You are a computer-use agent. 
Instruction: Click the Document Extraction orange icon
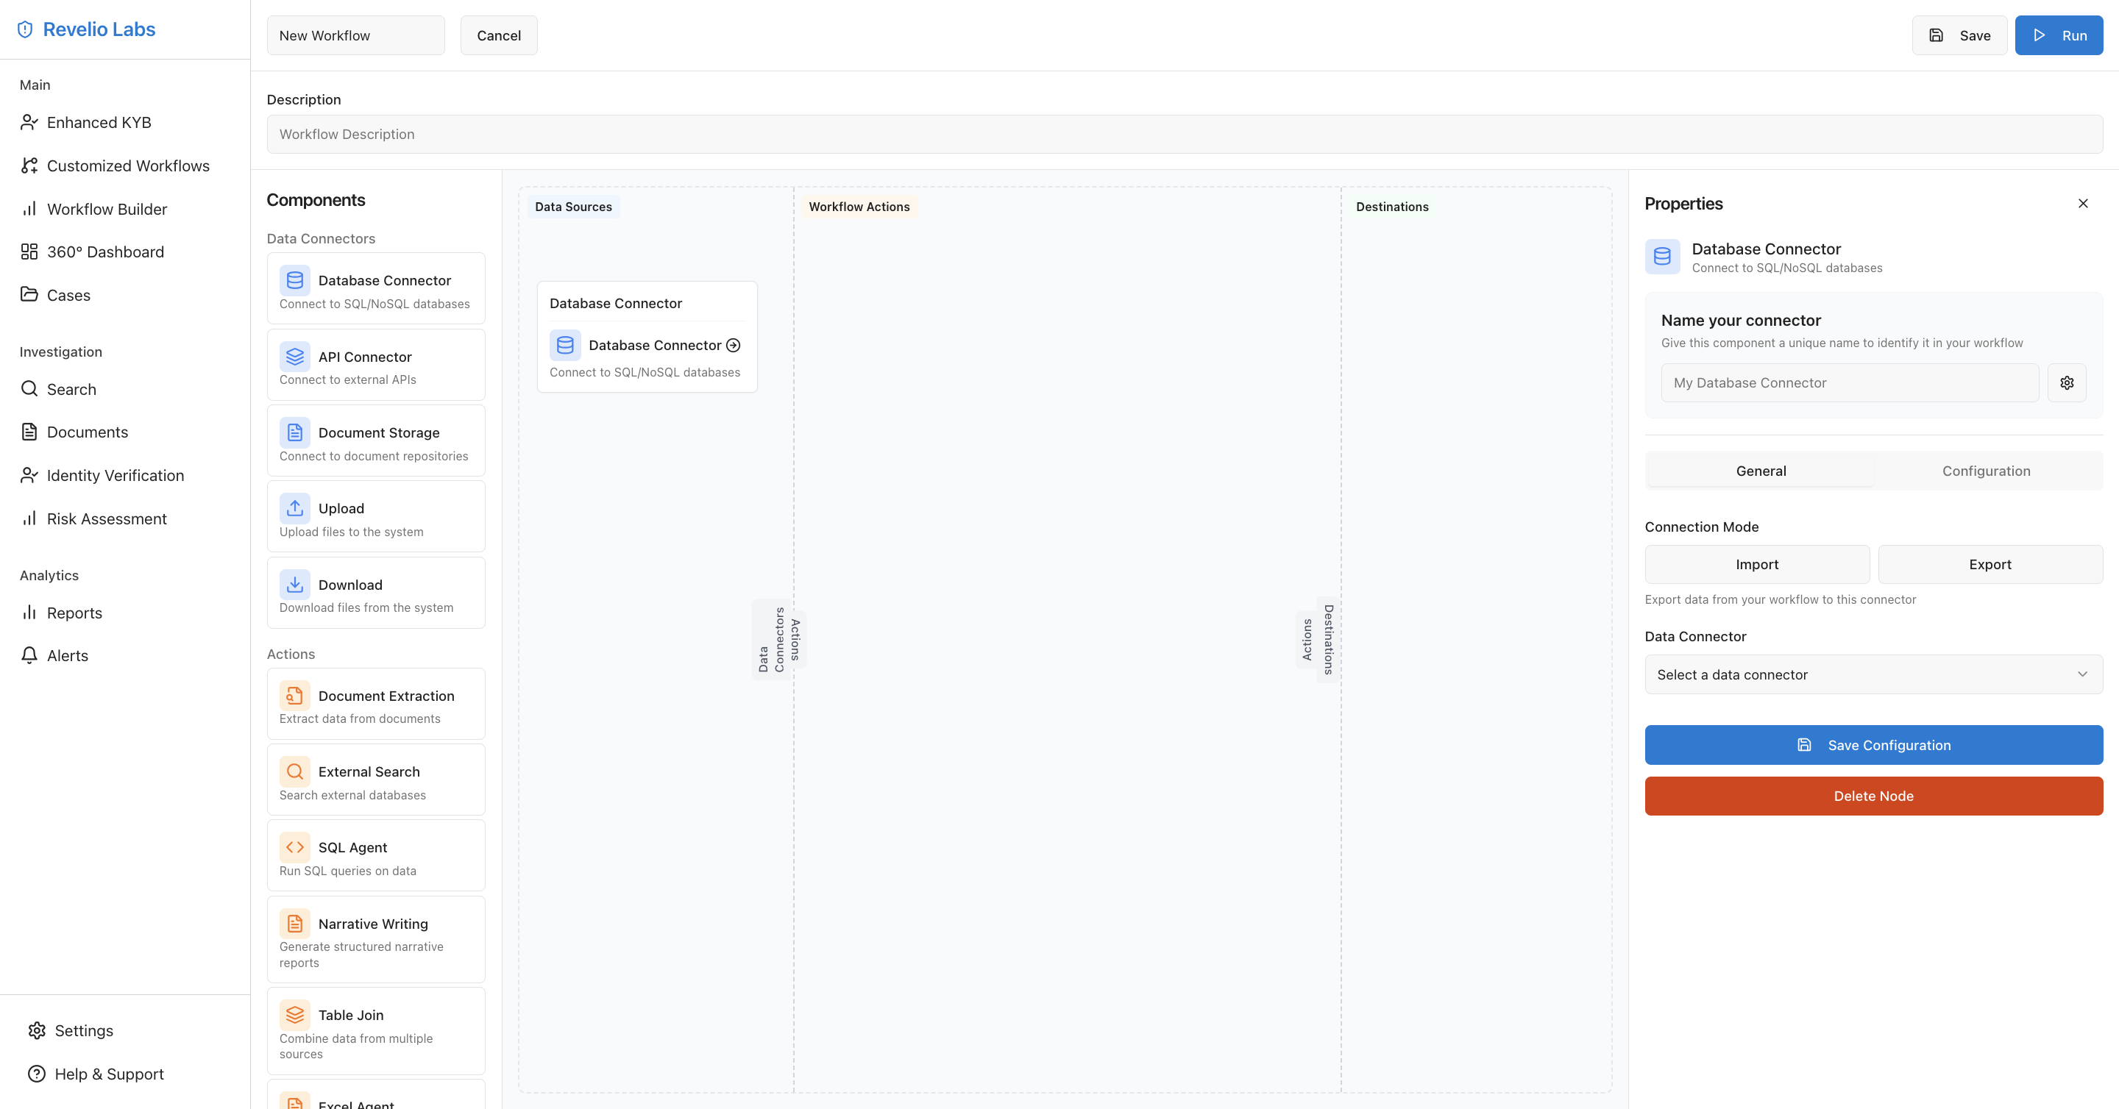pyautogui.click(x=294, y=696)
